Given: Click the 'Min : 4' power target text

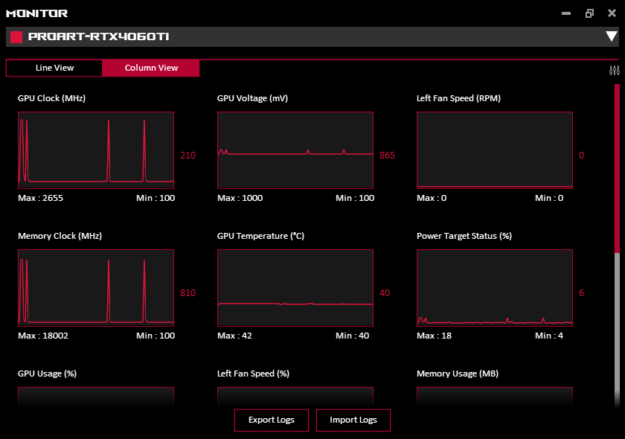Looking at the screenshot, I should [x=549, y=336].
